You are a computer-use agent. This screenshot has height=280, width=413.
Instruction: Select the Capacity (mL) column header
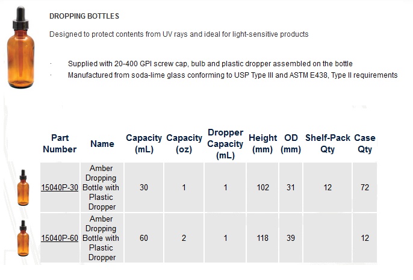click(144, 143)
